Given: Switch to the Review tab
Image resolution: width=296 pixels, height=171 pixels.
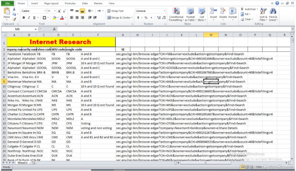Looking at the screenshot, I should 98,3.
